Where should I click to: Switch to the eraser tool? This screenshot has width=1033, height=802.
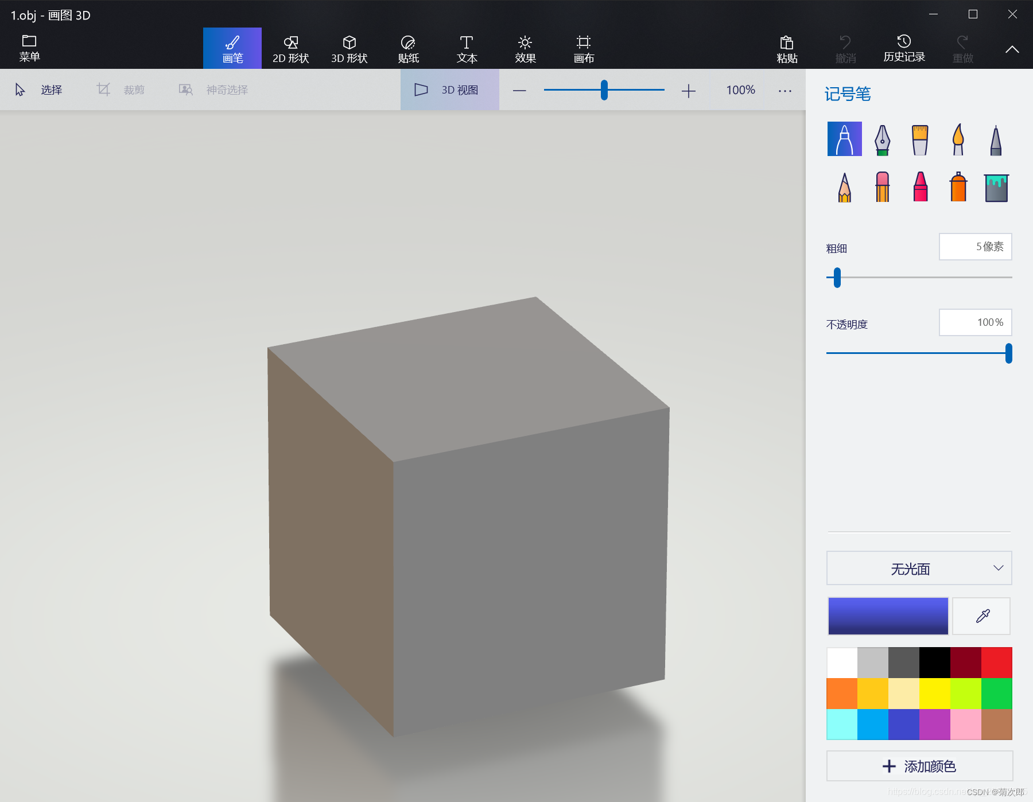coord(881,187)
